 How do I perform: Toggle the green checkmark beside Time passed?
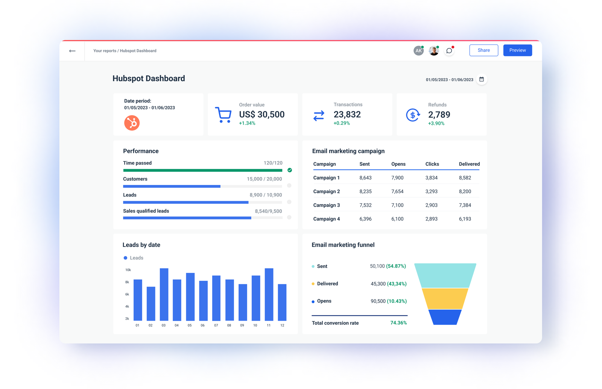289,170
